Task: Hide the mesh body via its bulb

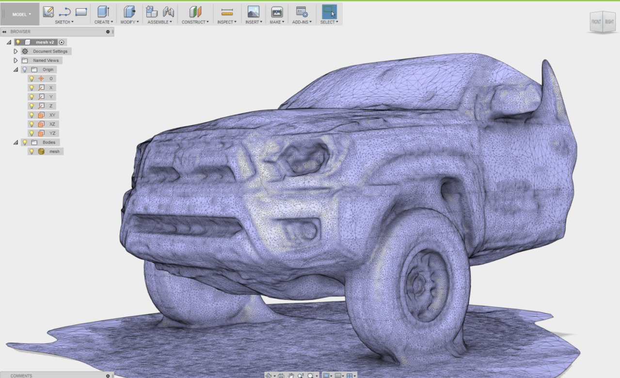Action: coord(32,151)
